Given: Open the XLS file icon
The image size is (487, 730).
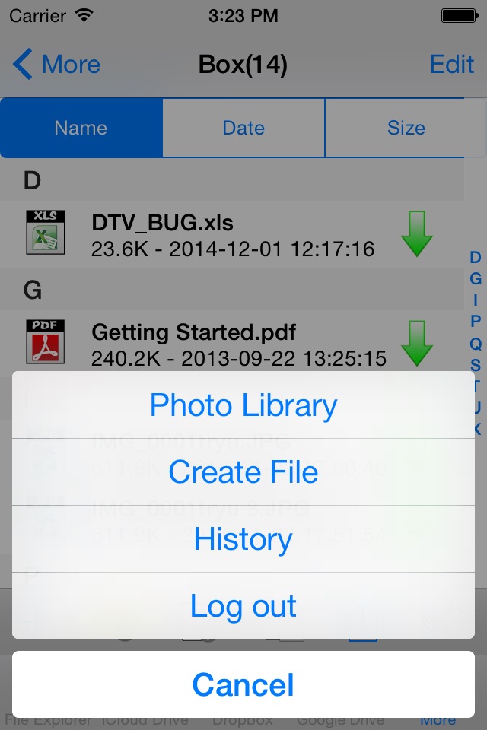Looking at the screenshot, I should 45,233.
